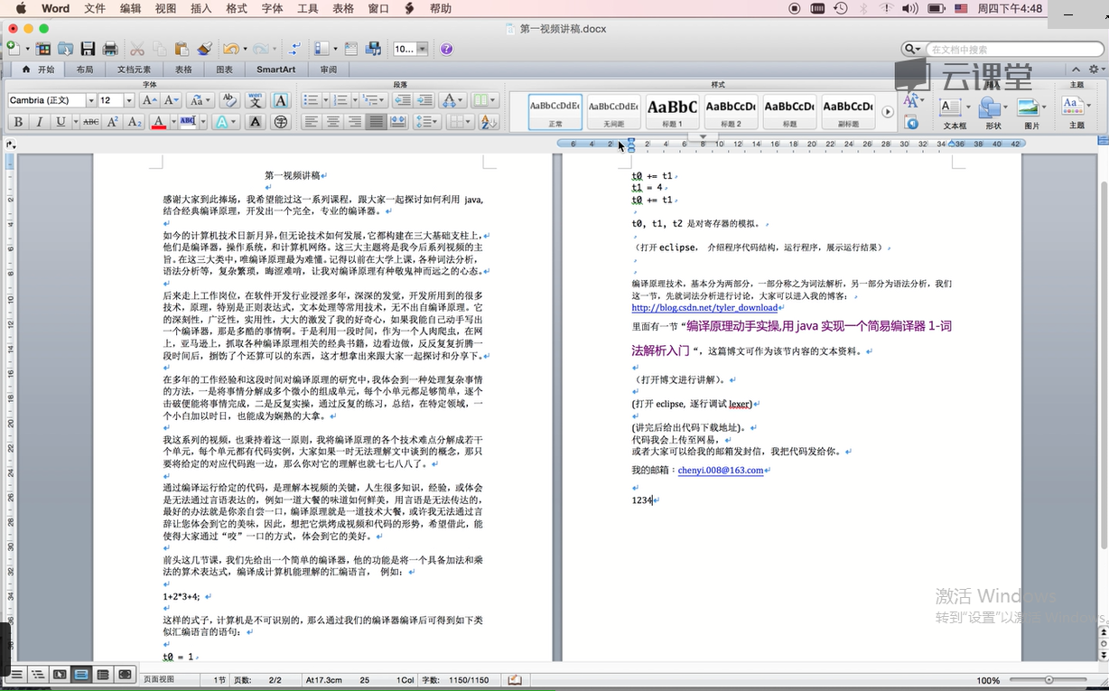
Task: Click the Clear Formatting eraser icon
Action: [229, 100]
